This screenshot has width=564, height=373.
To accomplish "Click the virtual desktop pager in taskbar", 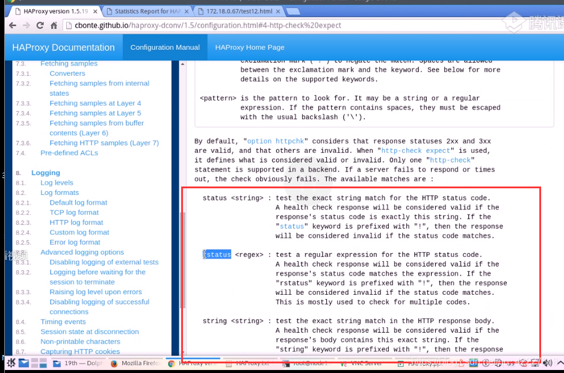I will (39, 363).
